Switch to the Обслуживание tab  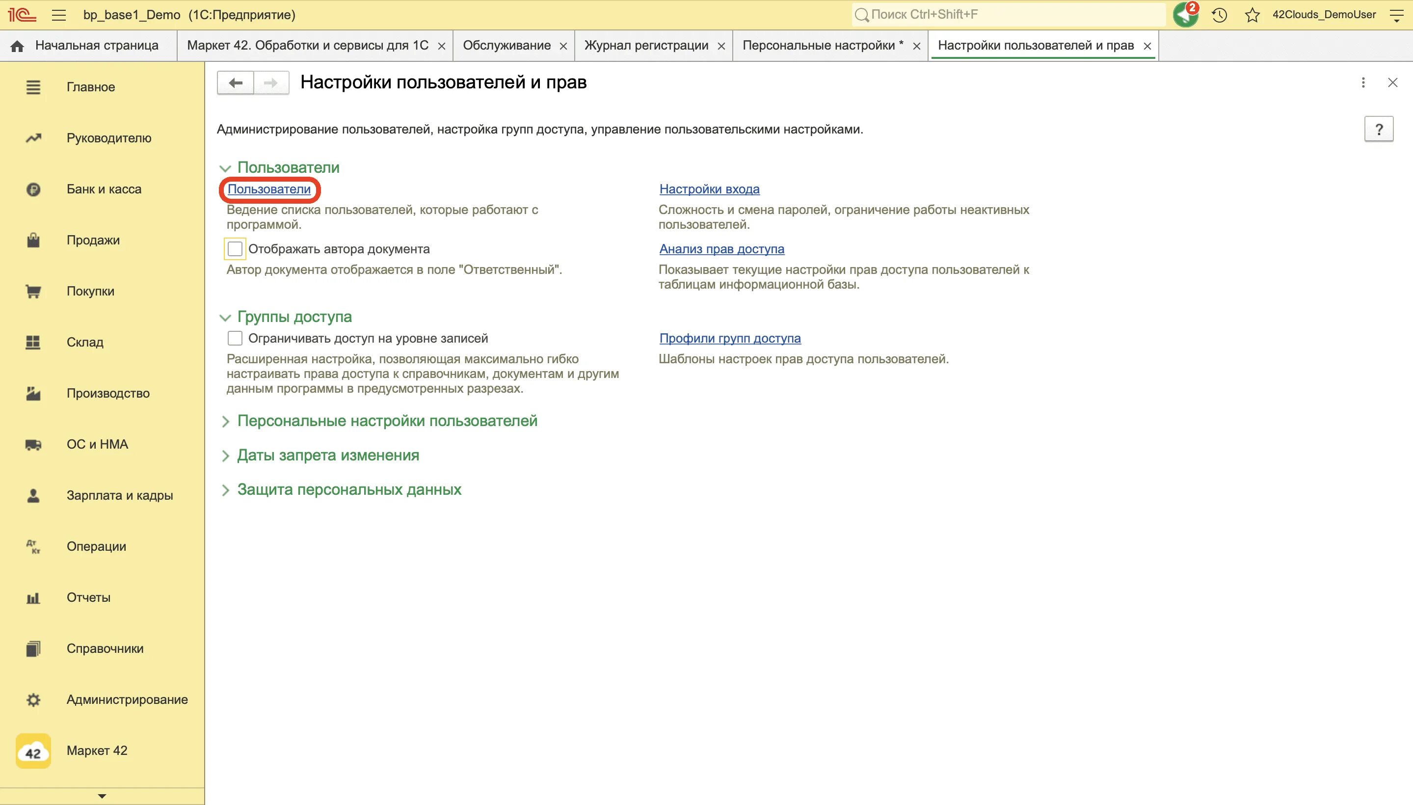[506, 46]
